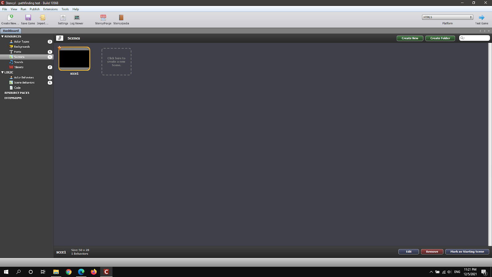Click the Stencyl taskbar icon
Screen dimensions: 492x277
click(106, 272)
